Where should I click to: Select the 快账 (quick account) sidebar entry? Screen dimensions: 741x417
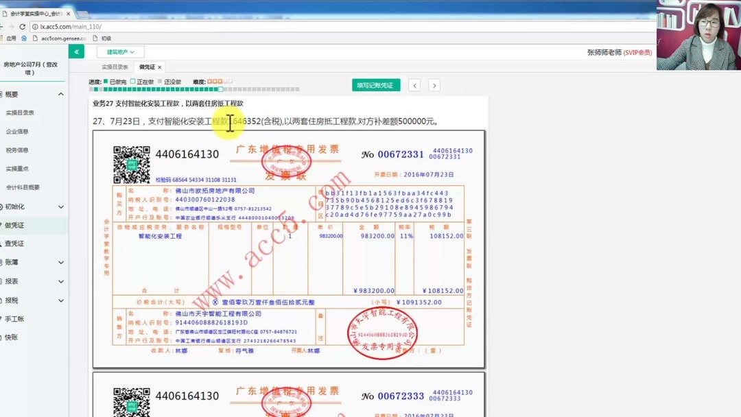coord(12,337)
